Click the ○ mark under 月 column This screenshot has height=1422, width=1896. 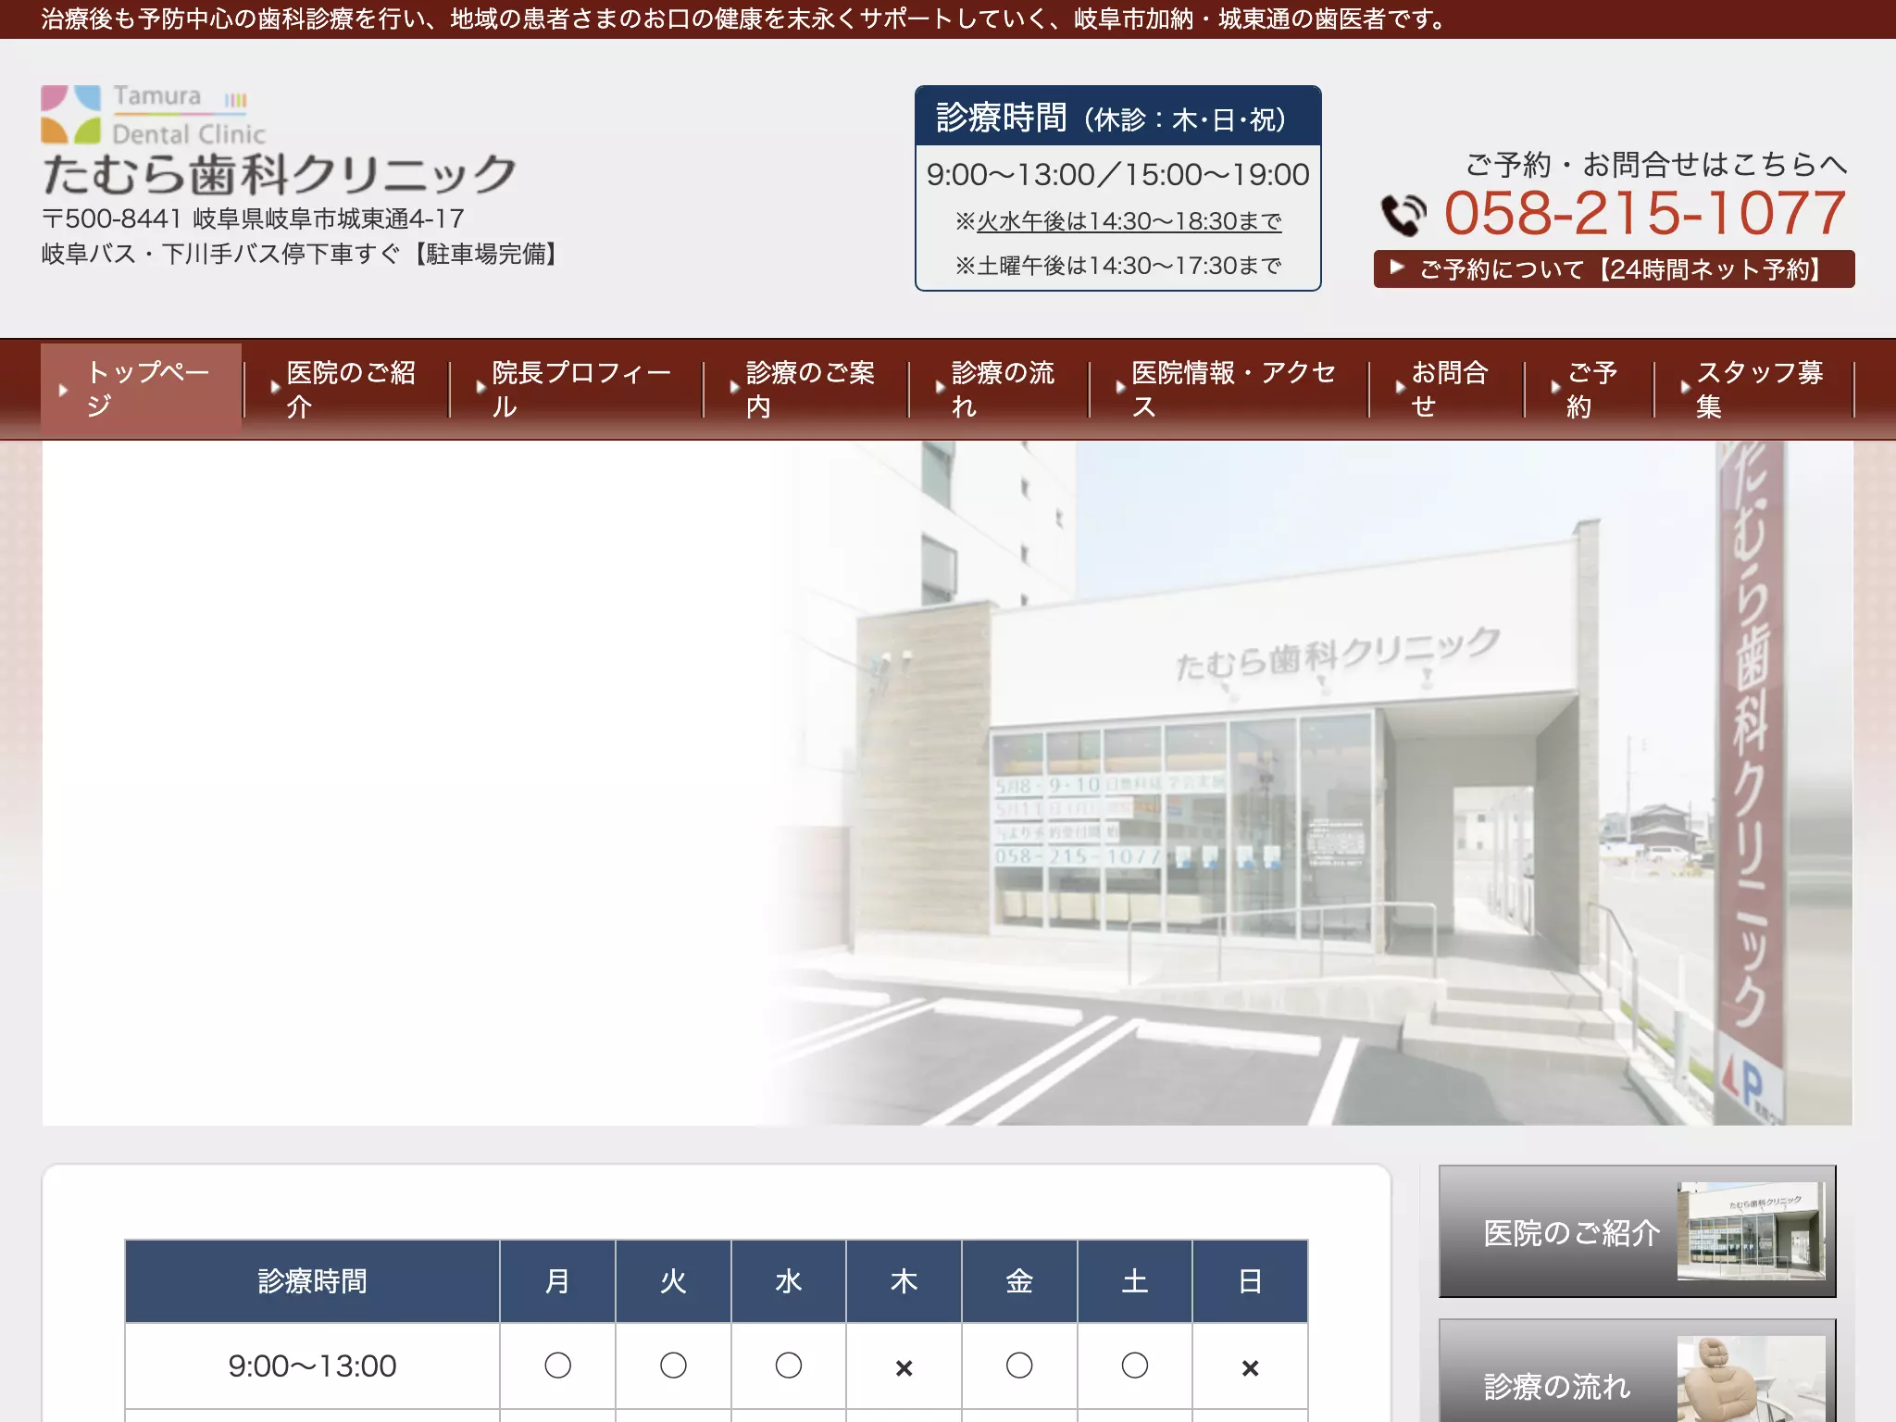pyautogui.click(x=558, y=1366)
